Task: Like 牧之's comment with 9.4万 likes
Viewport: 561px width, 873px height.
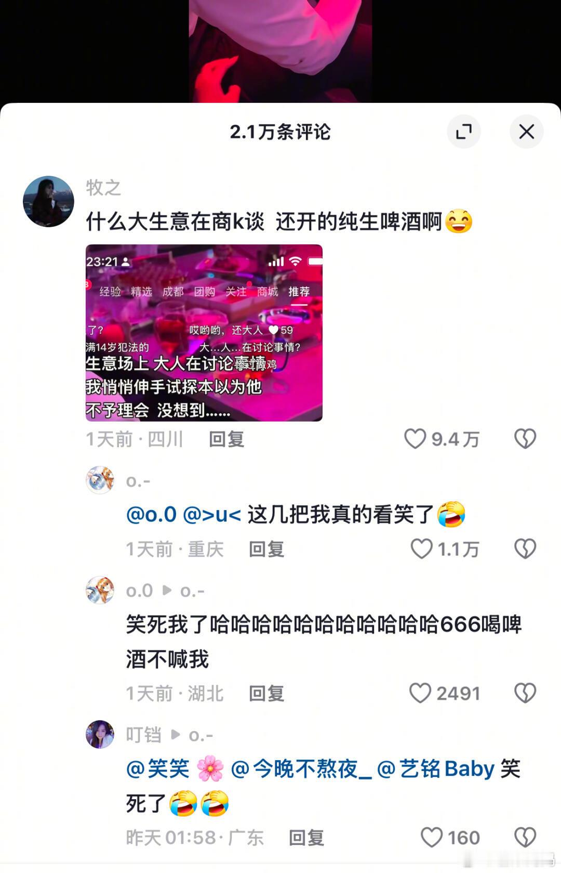Action: (415, 439)
